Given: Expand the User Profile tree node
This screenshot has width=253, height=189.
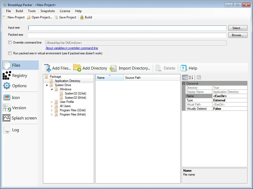Looking at the screenshot, I should tap(52, 102).
